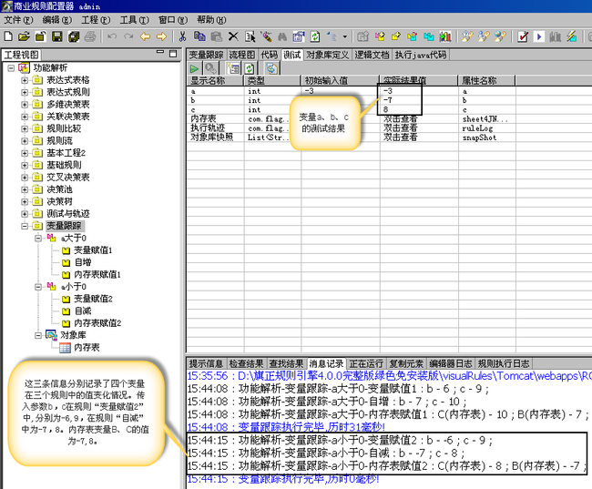Switch to the 检查结果 tab
Viewport: 592px width, 489px height.
tap(246, 363)
